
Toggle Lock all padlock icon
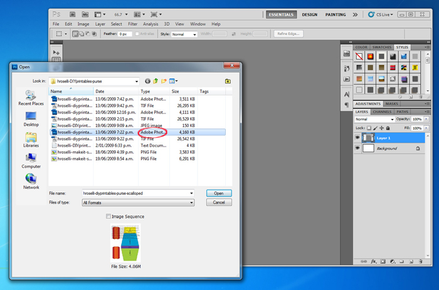point(388,128)
